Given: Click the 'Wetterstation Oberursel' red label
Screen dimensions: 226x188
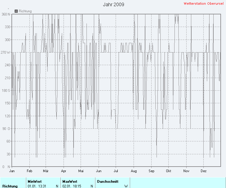Looking at the screenshot, I should [x=204, y=4].
